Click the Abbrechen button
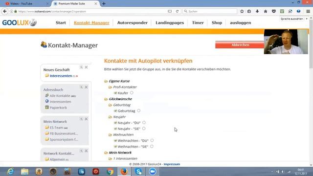This screenshot has height=176, width=313. [240, 45]
